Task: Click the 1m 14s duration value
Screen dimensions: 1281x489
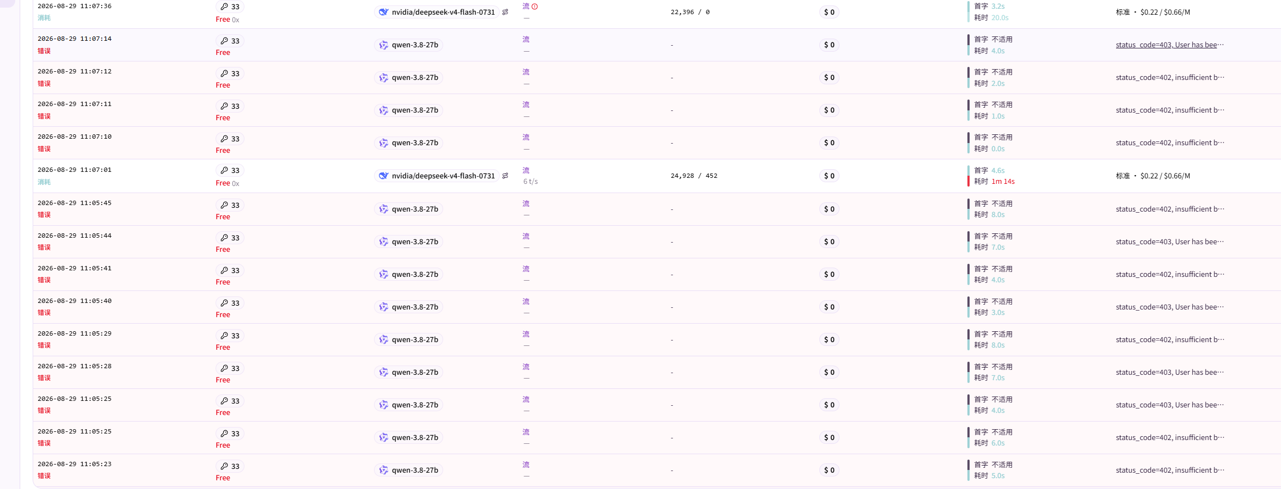Action: [x=1003, y=182]
